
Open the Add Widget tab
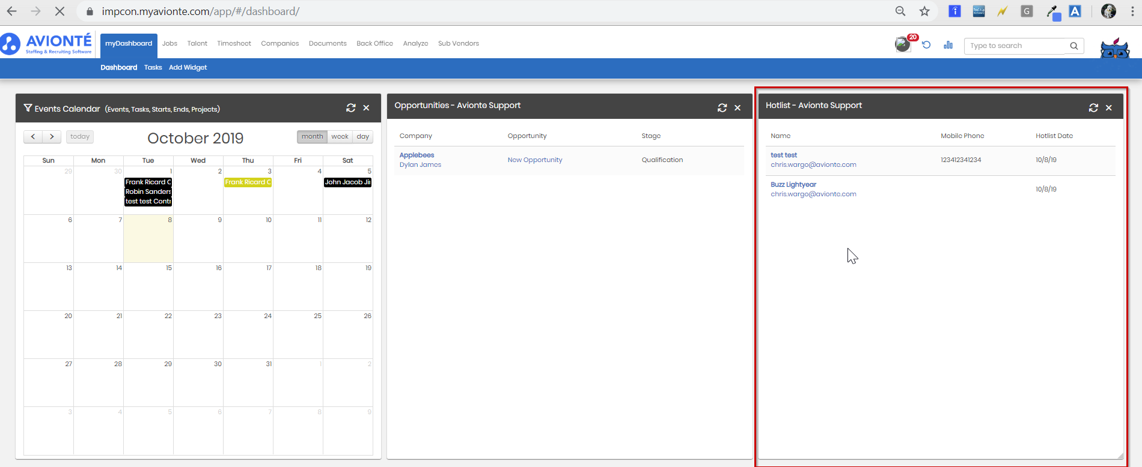pos(188,67)
